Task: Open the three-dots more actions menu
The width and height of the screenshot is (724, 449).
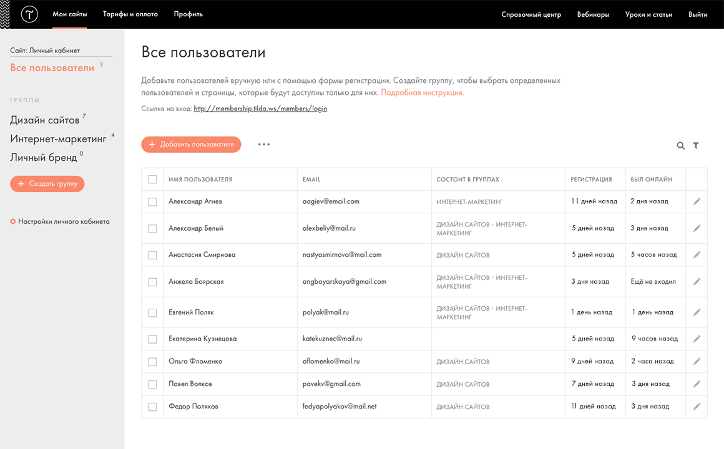Action: click(x=264, y=144)
